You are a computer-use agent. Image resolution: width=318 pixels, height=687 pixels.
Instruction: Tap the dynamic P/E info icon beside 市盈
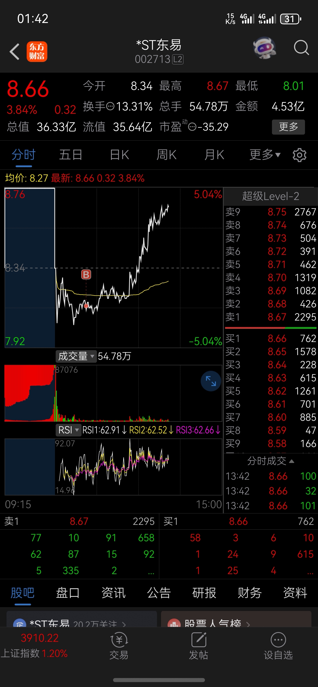tap(192, 127)
